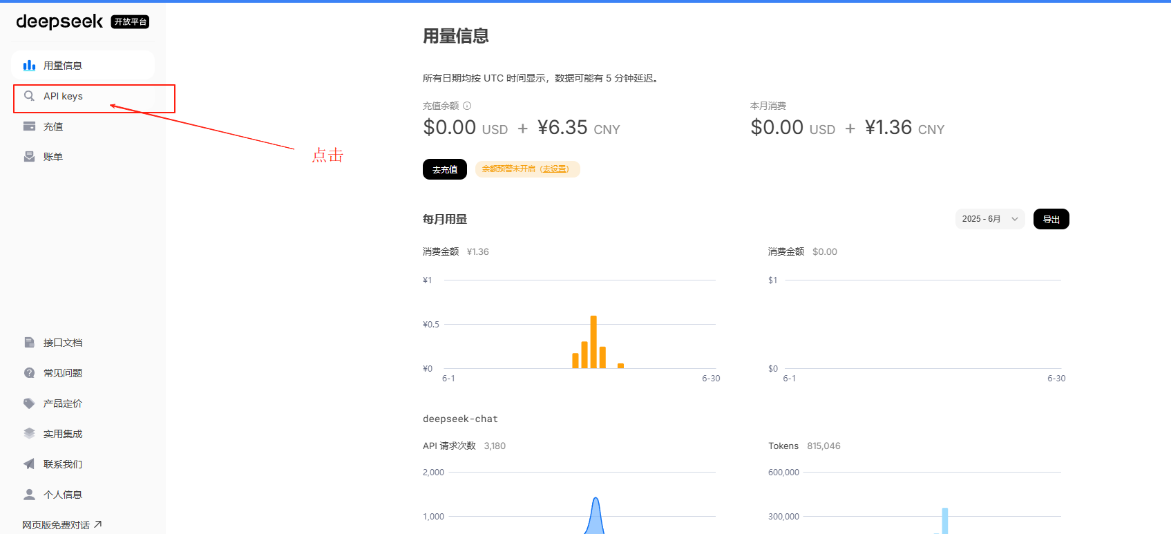Click the $0.00 value beside 消费金额
This screenshot has height=534, width=1171.
825,251
